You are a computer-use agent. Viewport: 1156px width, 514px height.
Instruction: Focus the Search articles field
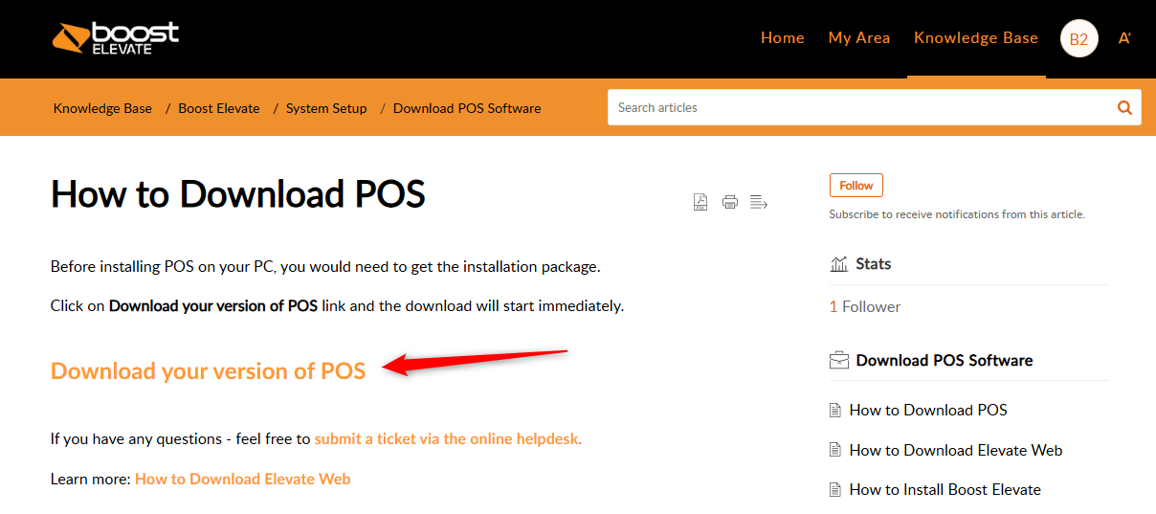pyautogui.click(x=859, y=107)
